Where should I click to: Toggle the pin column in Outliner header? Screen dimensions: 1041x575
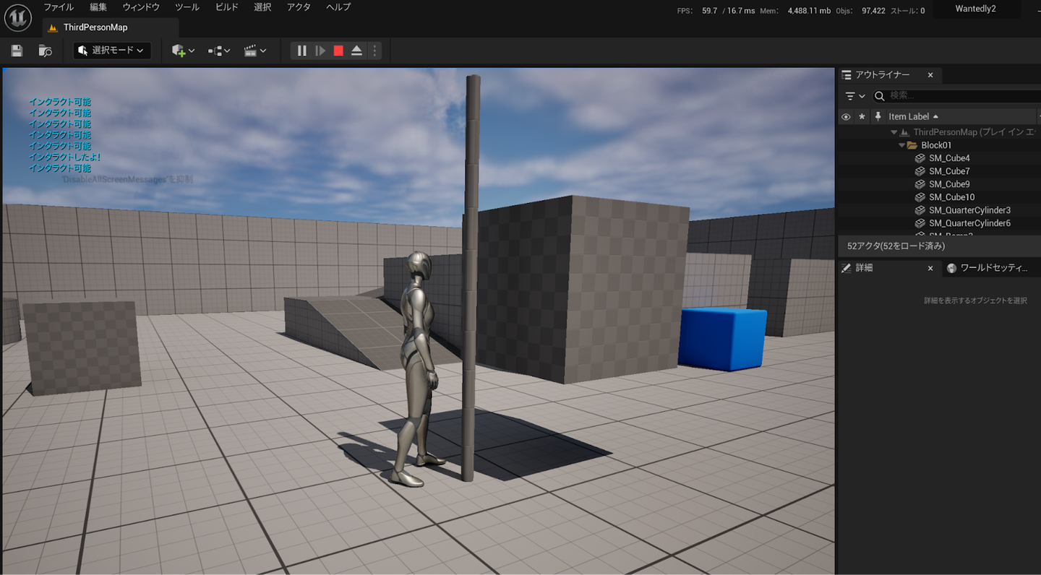(x=878, y=116)
